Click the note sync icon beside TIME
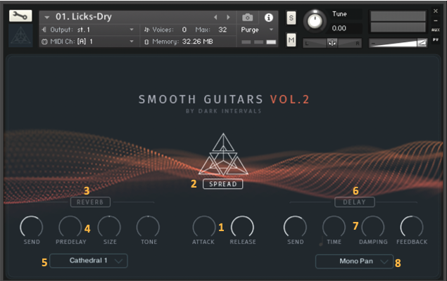Image resolution: width=447 pixels, height=281 pixels. (321, 241)
